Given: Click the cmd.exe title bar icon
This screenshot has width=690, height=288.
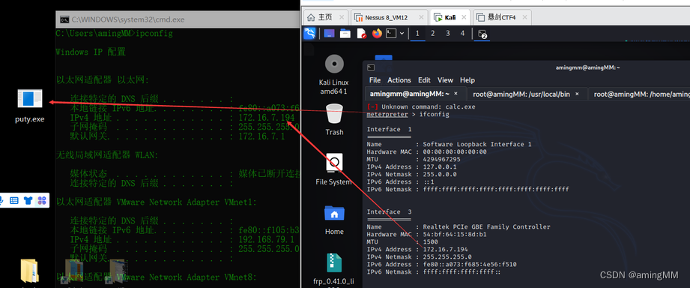Looking at the screenshot, I should [x=64, y=19].
